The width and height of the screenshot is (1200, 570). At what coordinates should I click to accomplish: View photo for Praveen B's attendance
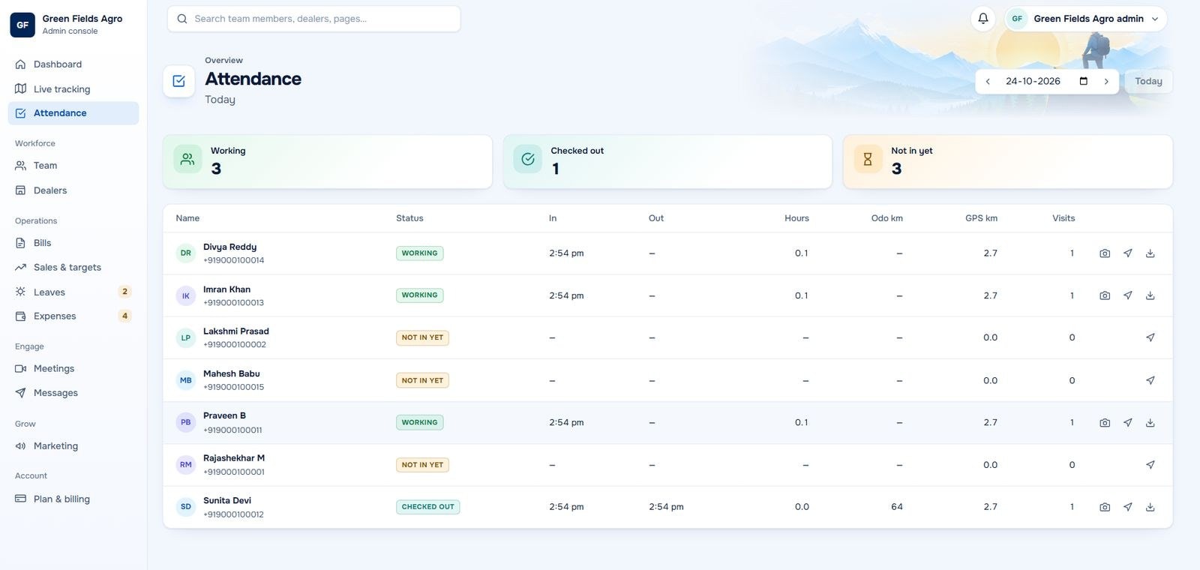tap(1105, 423)
